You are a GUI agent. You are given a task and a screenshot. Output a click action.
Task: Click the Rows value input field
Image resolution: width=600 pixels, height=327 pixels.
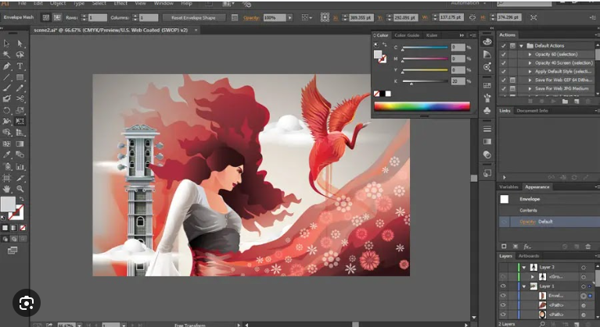(97, 17)
